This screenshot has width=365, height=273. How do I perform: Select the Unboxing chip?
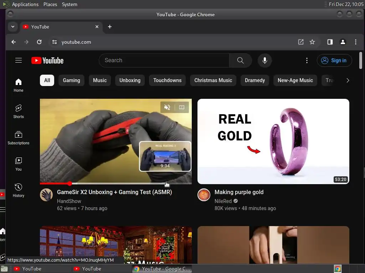click(130, 80)
